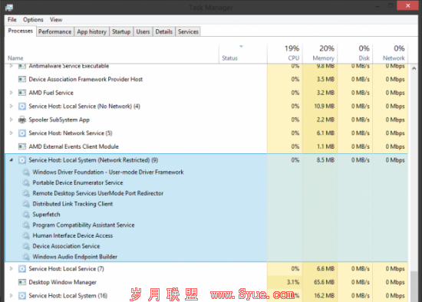Click the Human Interface Device Access icon

click(26, 235)
